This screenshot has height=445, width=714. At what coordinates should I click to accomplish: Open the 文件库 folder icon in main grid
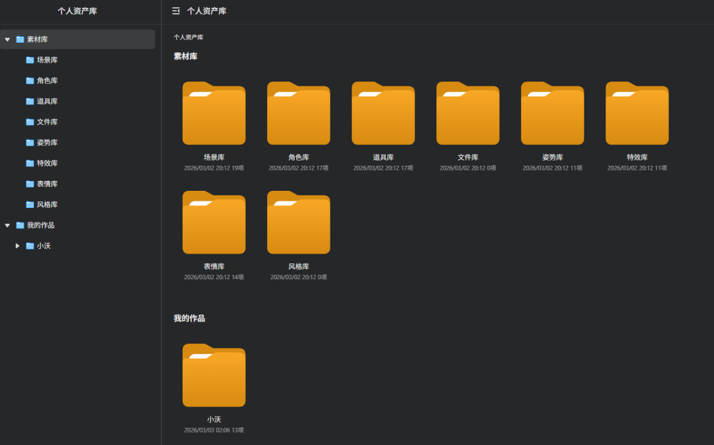[467, 113]
